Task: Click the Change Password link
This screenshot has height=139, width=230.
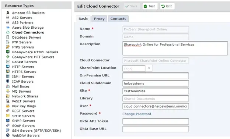Action: pyautogui.click(x=137, y=114)
